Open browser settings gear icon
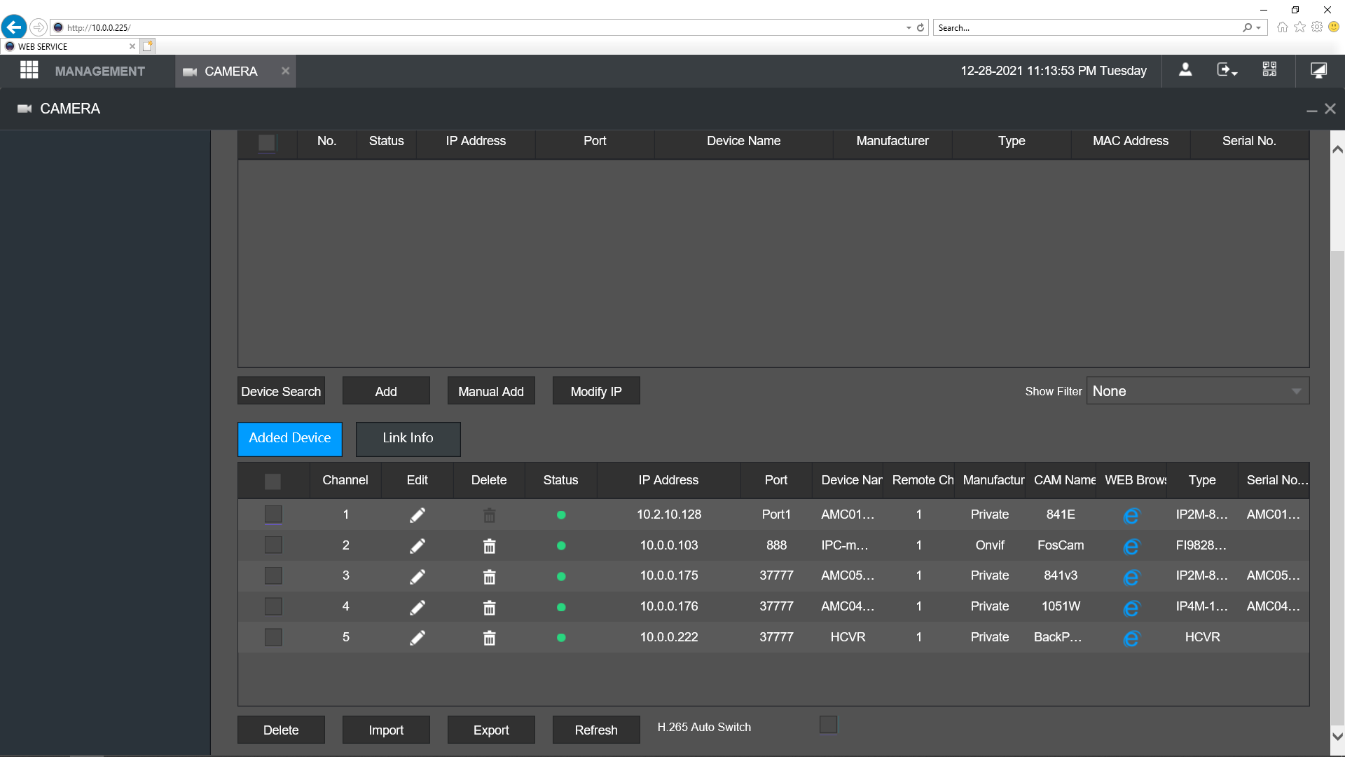 coord(1317,27)
